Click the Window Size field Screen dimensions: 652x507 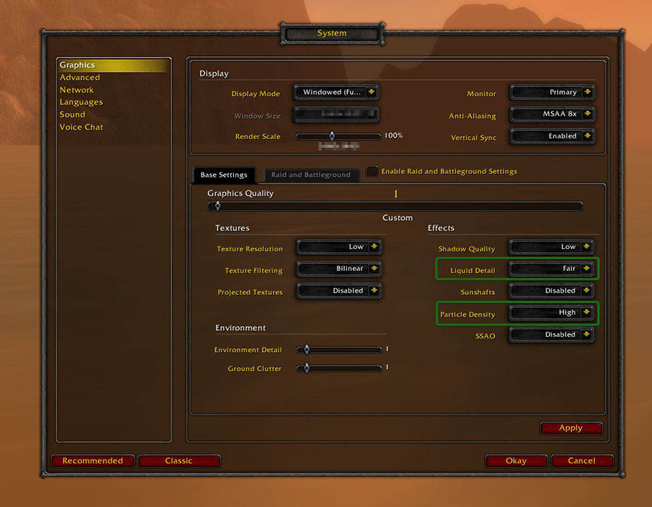pos(336,114)
